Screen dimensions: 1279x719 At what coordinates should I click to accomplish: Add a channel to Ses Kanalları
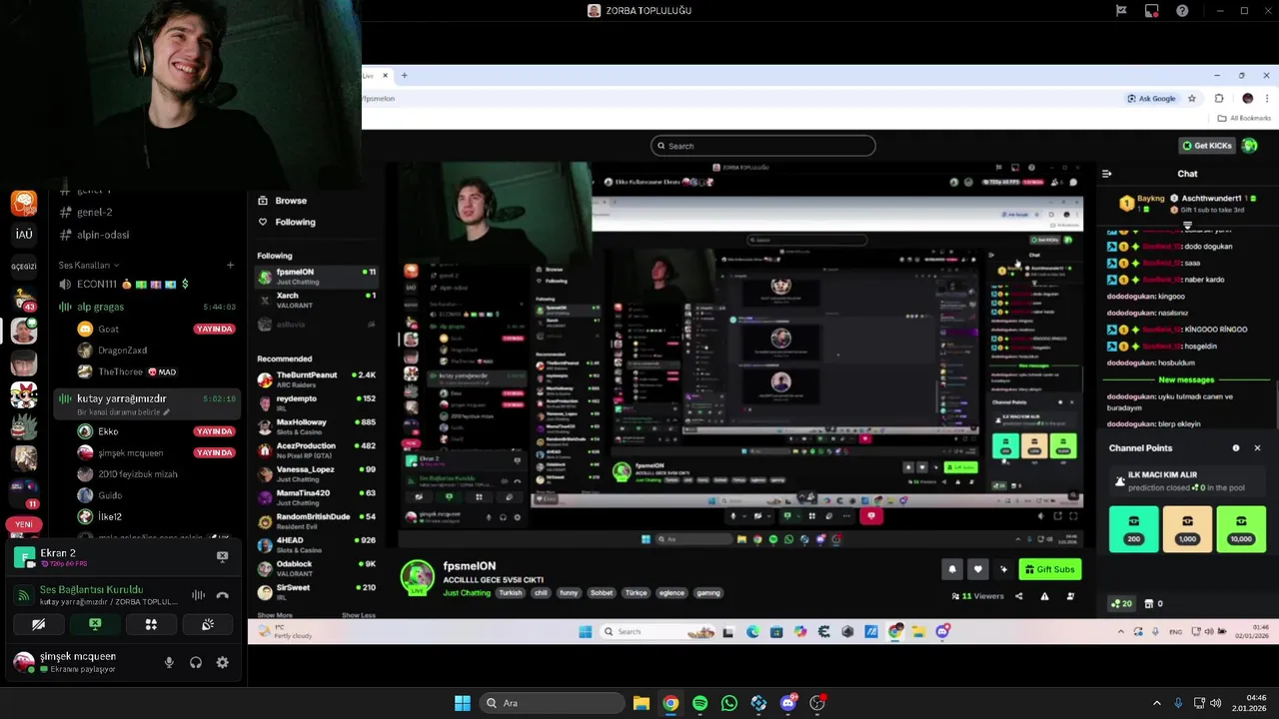tap(230, 265)
